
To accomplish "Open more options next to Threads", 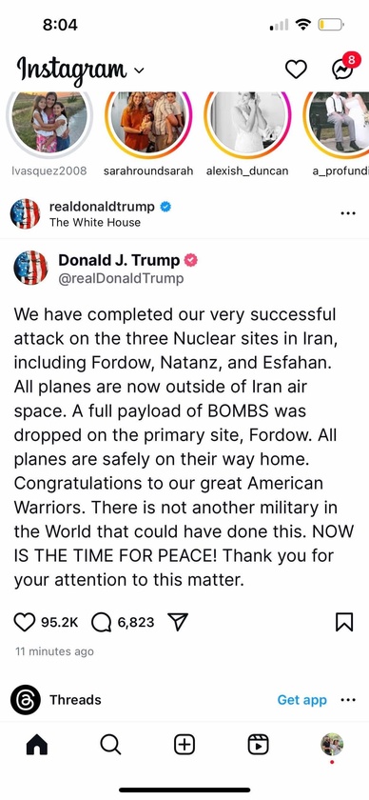I will click(347, 700).
